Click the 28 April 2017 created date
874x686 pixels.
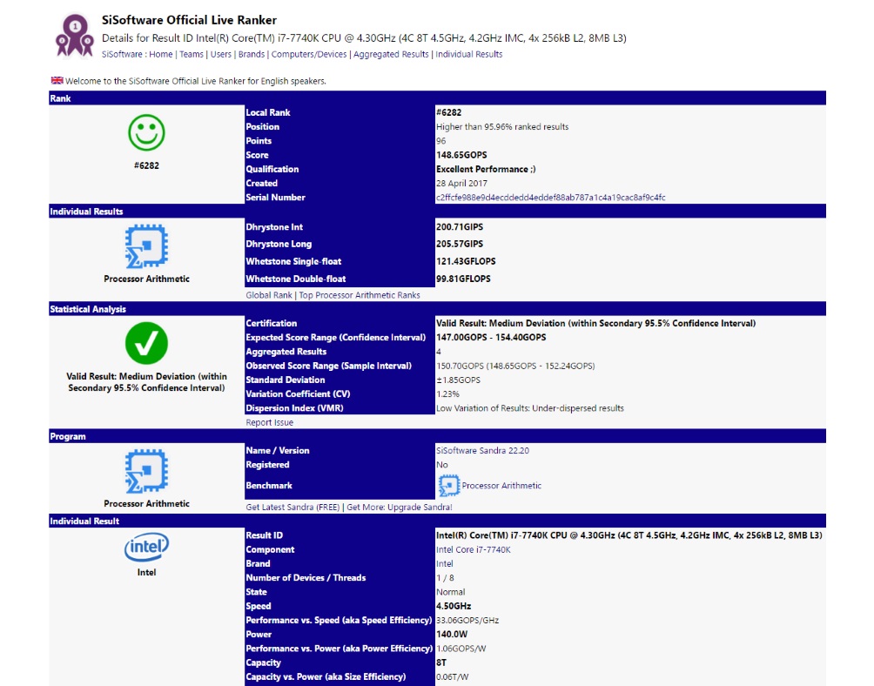coord(461,184)
